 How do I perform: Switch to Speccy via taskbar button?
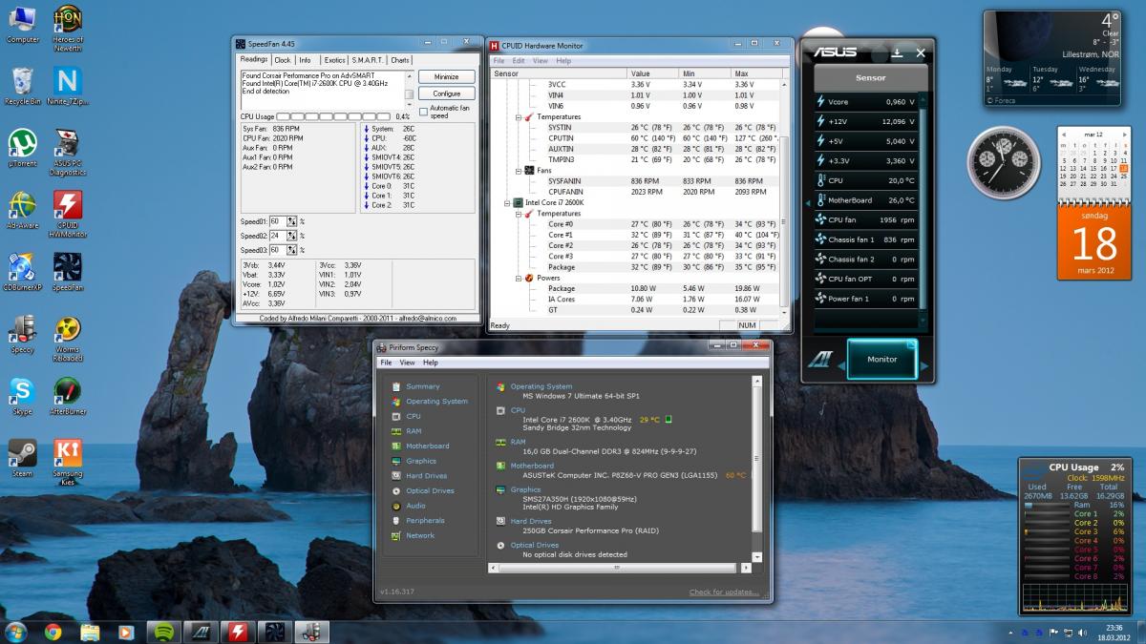pyautogui.click(x=310, y=632)
